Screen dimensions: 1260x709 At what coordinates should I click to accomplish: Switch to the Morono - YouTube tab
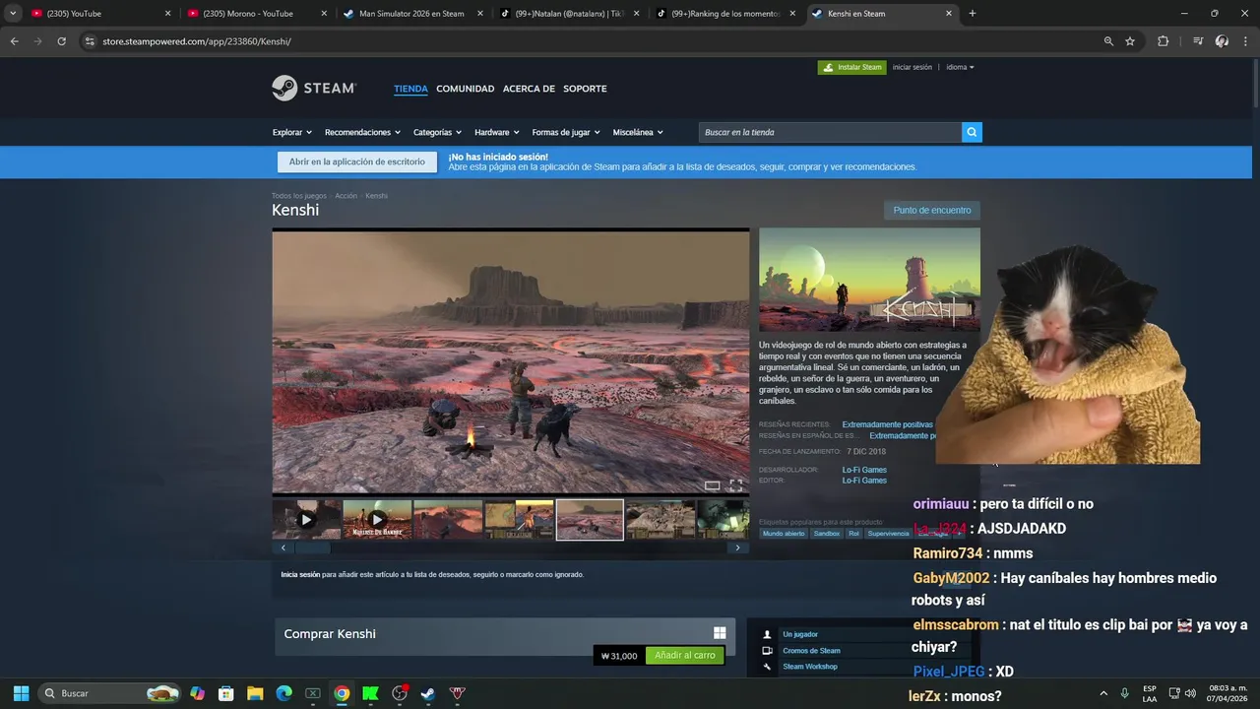pos(256,14)
